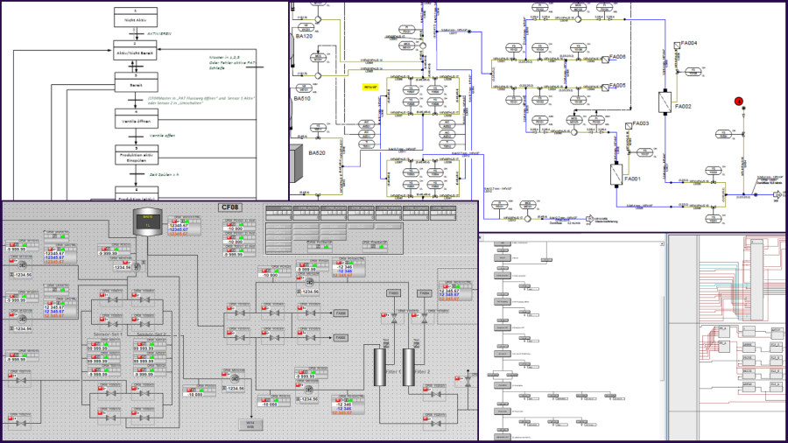Image resolution: width=788 pixels, height=443 pixels.
Task: Click the 'Bereit' step box
Action: tap(135, 86)
